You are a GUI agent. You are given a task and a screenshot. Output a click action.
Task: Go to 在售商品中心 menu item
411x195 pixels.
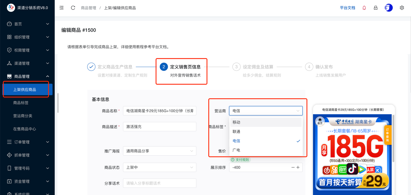25,129
